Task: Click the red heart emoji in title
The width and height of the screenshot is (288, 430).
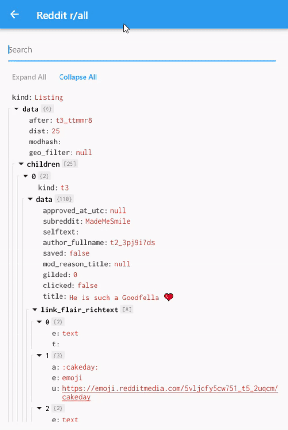Action: pyautogui.click(x=168, y=297)
